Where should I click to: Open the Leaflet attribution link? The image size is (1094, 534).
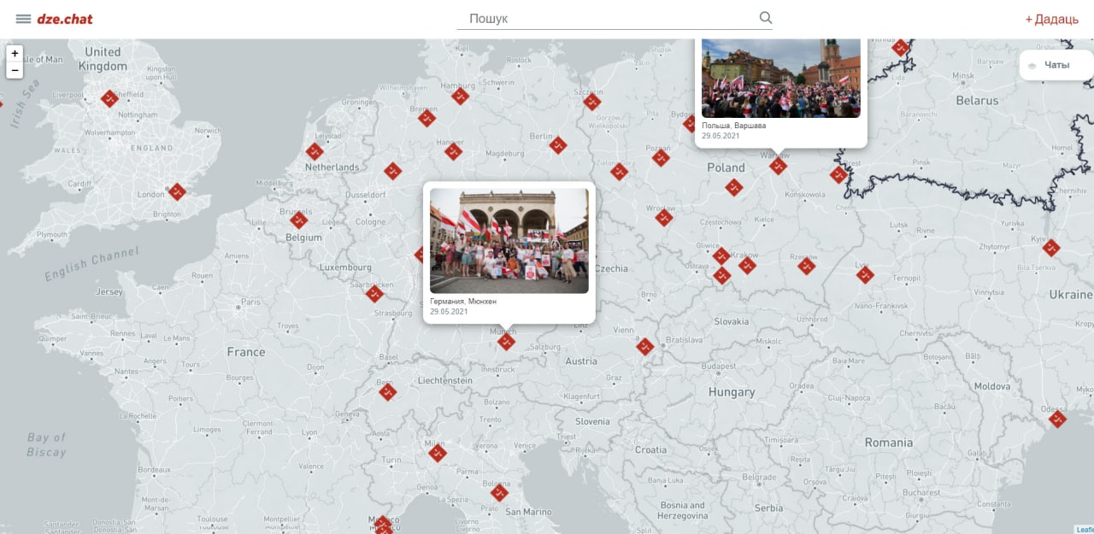click(x=1085, y=529)
